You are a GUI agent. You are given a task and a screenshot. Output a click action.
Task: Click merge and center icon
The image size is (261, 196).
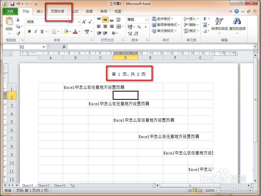point(118,27)
